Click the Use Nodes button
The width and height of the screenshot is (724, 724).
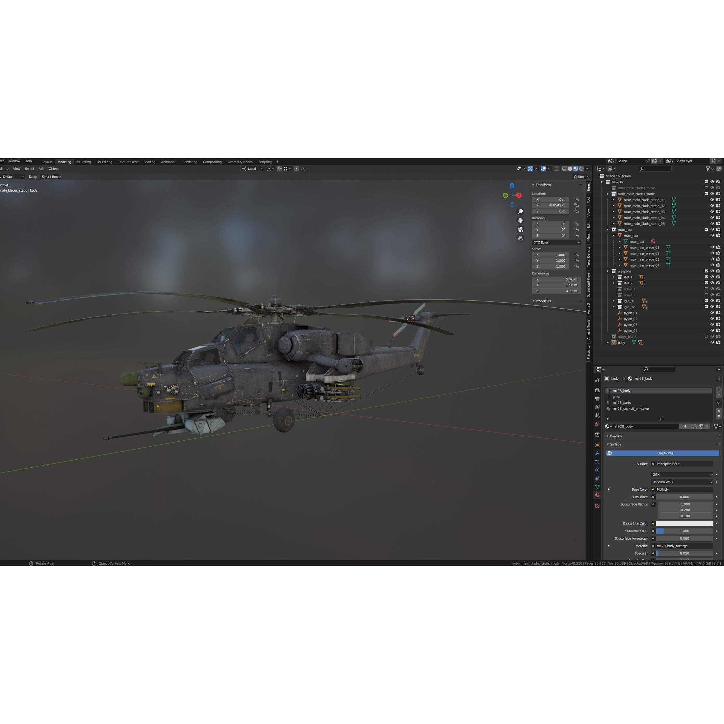click(665, 453)
